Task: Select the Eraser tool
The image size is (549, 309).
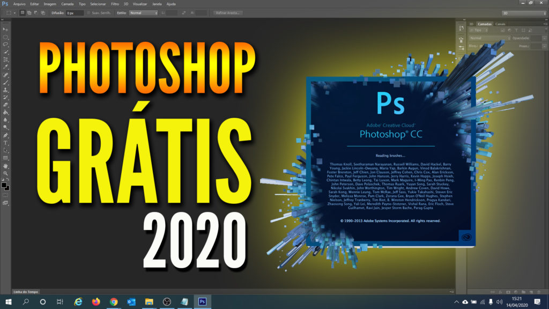Action: pyautogui.click(x=5, y=105)
